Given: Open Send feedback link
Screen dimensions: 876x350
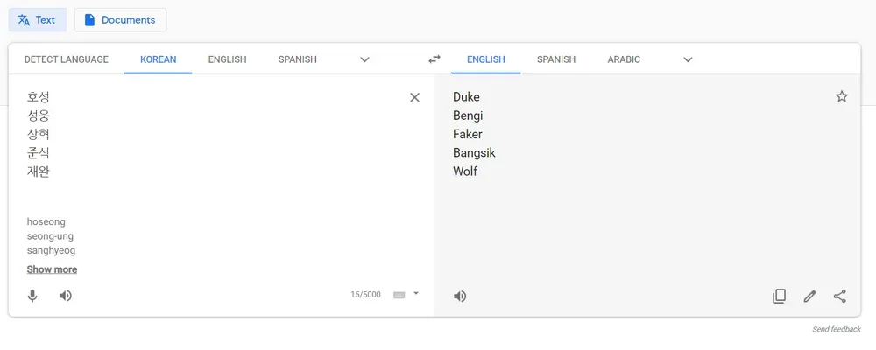Looking at the screenshot, I should click(x=837, y=329).
